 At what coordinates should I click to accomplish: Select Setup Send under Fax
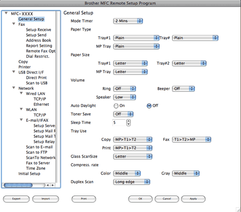click(x=36, y=35)
